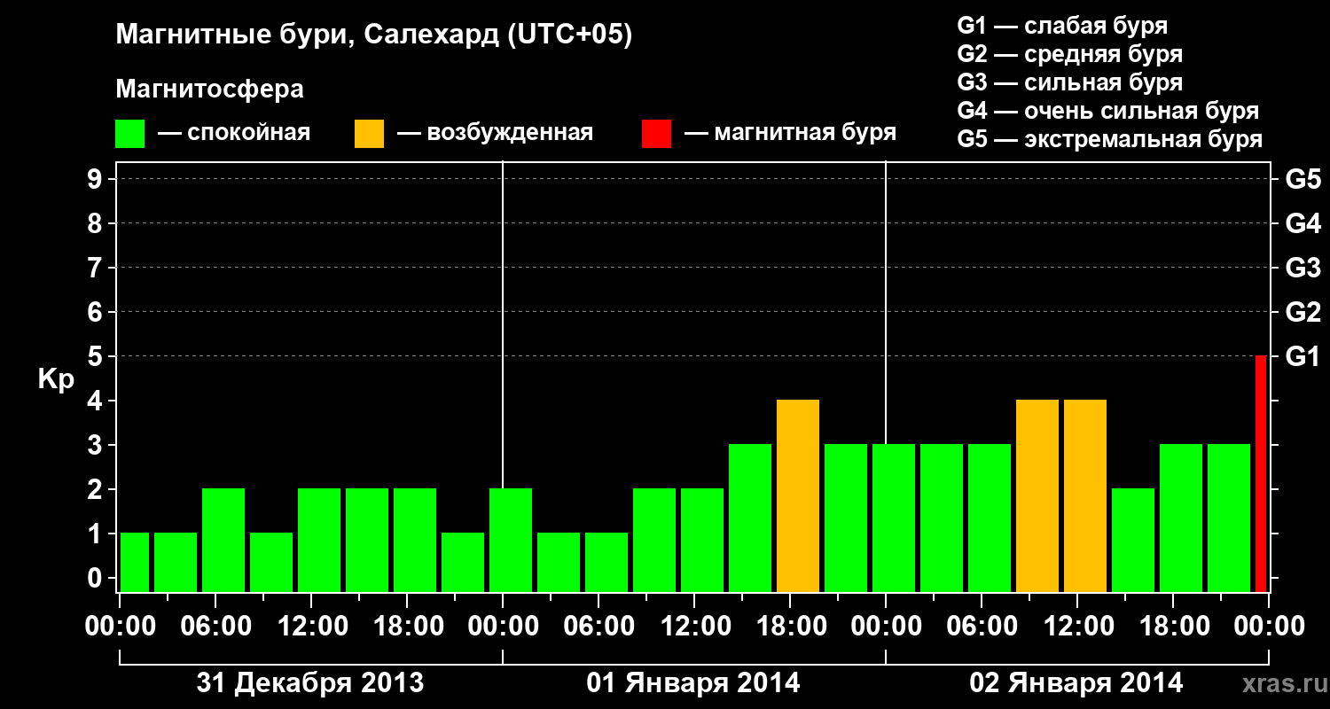
Task: Click the 'G5' label on the right axis
Action: (x=1303, y=179)
